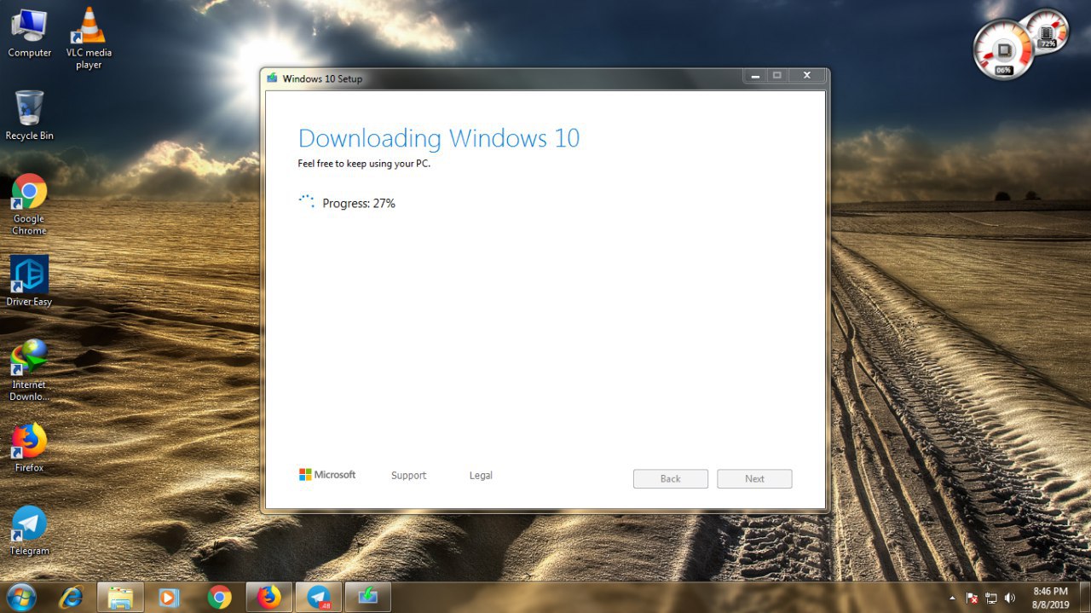
Task: Click the Progress: 27% text
Action: (x=359, y=204)
